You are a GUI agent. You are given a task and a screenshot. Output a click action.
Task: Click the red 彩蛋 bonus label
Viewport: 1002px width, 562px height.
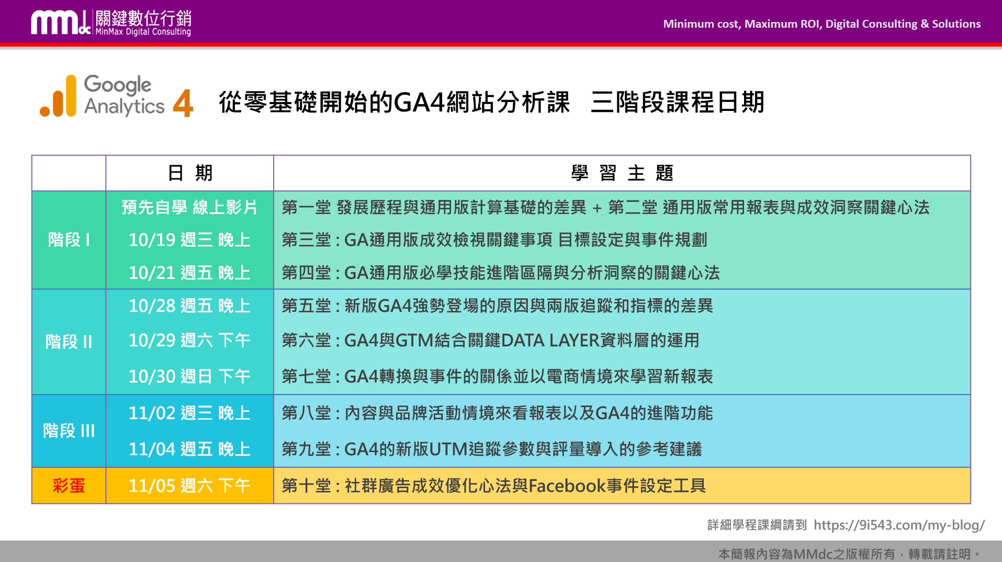point(69,486)
